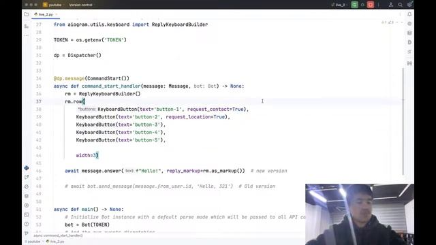Click 'main()' in the async def line
This screenshot has width=436, height=245.
pos(90,209)
